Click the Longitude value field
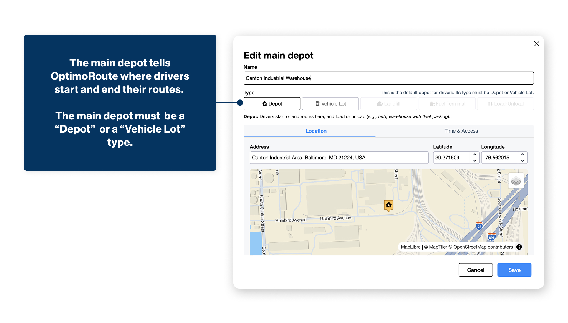 499,158
